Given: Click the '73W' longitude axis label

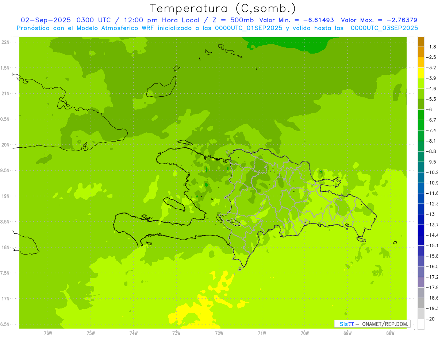Looking at the screenshot, I should click(x=176, y=333).
